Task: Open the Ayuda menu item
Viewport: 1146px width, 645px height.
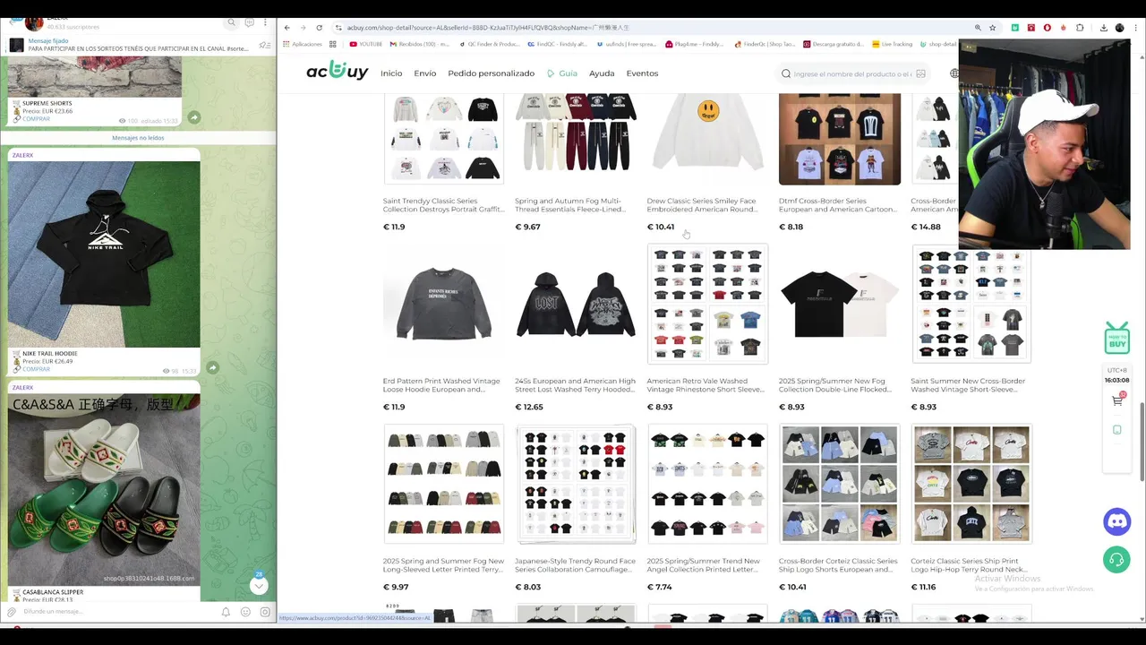Action: (x=602, y=73)
